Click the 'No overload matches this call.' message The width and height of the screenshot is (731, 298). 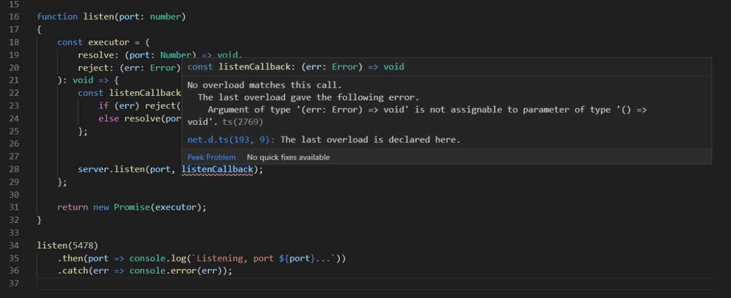click(264, 85)
